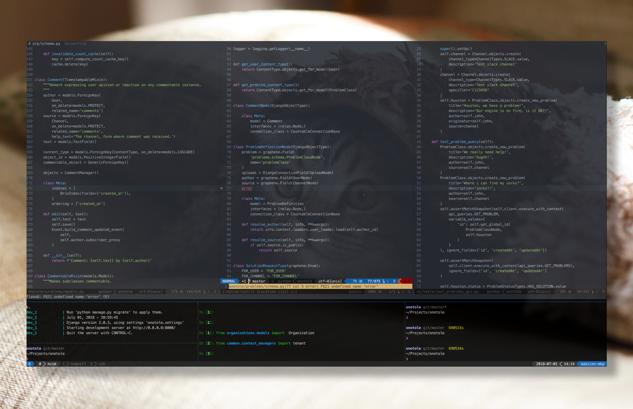The height and width of the screenshot is (409, 633).
Task: Click the hostname 'maksims-mbp' in the tmux bar
Action: [593, 364]
